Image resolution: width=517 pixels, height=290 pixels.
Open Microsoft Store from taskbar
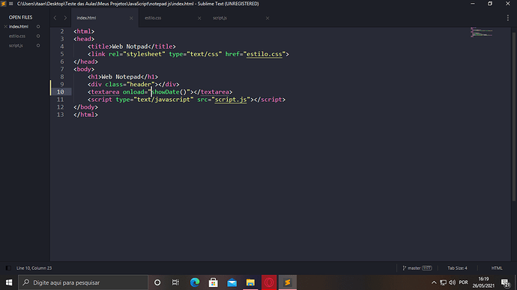[x=214, y=283]
